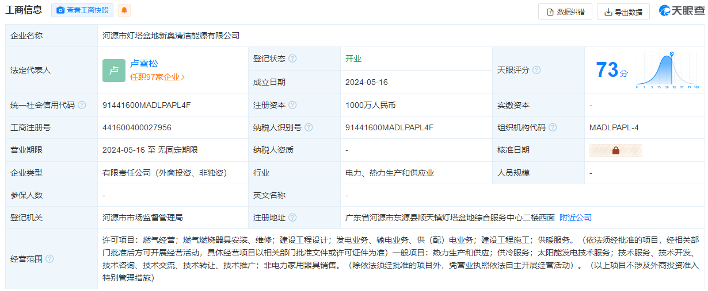Click the 卢 avatar badge
The image size is (708, 291).
pyautogui.click(x=113, y=70)
